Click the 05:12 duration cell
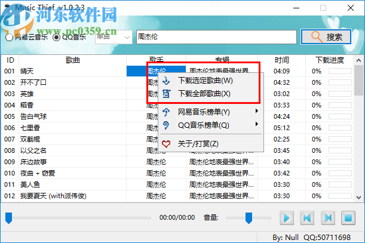The image size is (365, 243). [281, 128]
